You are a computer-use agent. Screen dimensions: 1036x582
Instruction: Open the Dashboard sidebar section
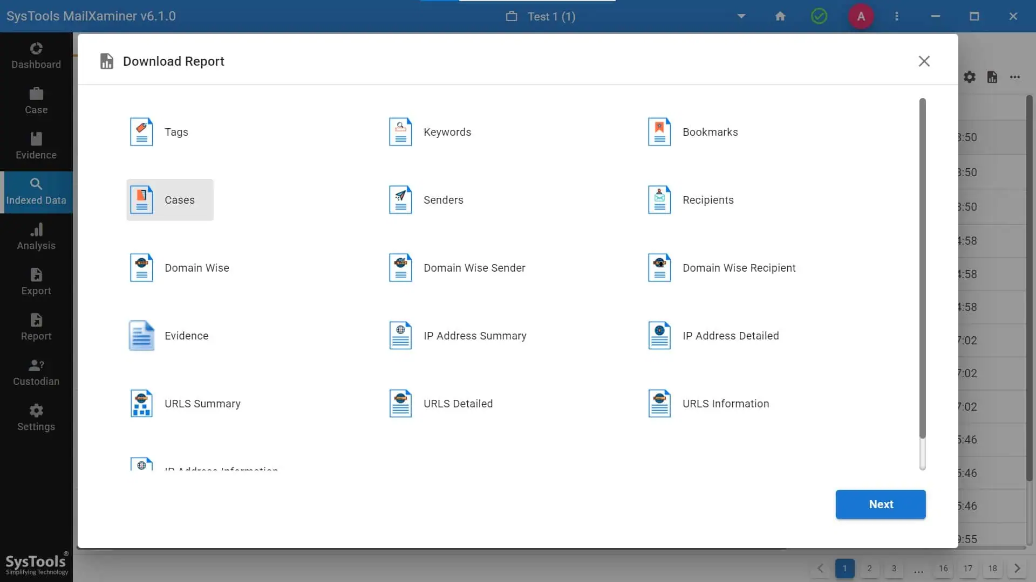pos(36,56)
